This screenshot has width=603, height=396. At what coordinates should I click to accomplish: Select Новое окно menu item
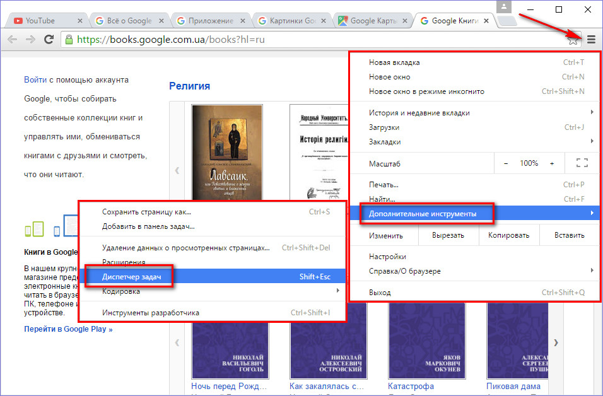tap(474, 77)
